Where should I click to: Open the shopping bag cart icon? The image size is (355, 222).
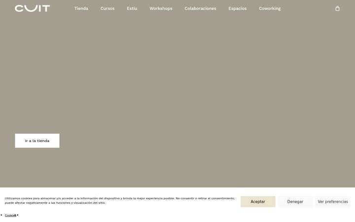(337, 8)
